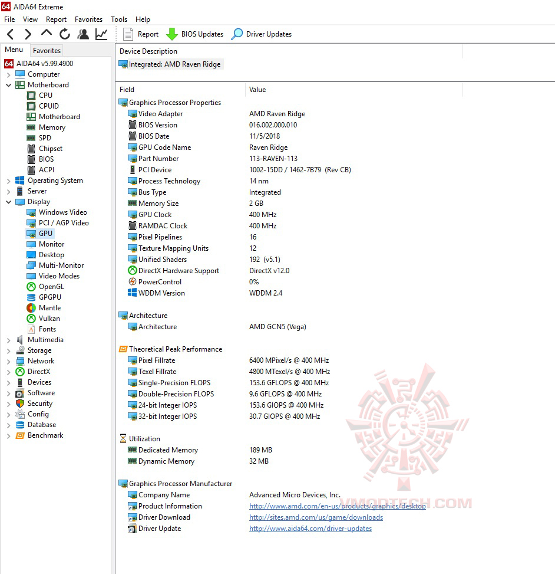555x574 pixels.
Task: Click the SPD icon in tree
Action: [x=31, y=138]
